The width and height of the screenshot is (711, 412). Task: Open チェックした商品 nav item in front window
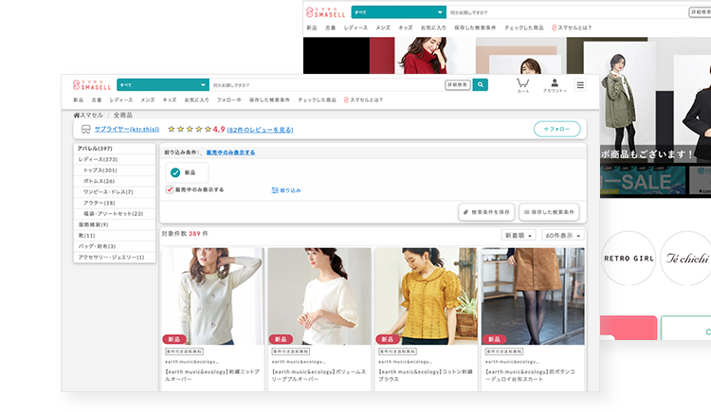317,100
